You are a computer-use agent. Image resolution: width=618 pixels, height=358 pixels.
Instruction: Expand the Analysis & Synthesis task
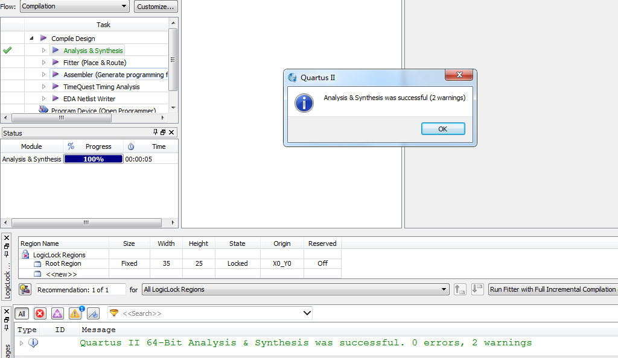(43, 51)
